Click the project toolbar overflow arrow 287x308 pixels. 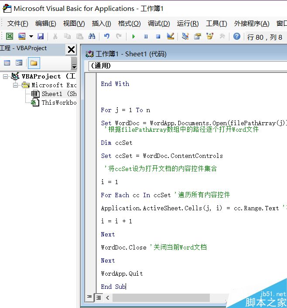(x=74, y=63)
